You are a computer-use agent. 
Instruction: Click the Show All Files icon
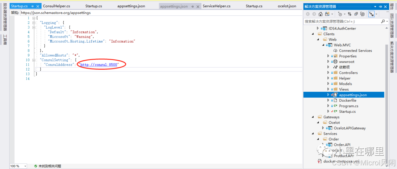click(x=362, y=14)
